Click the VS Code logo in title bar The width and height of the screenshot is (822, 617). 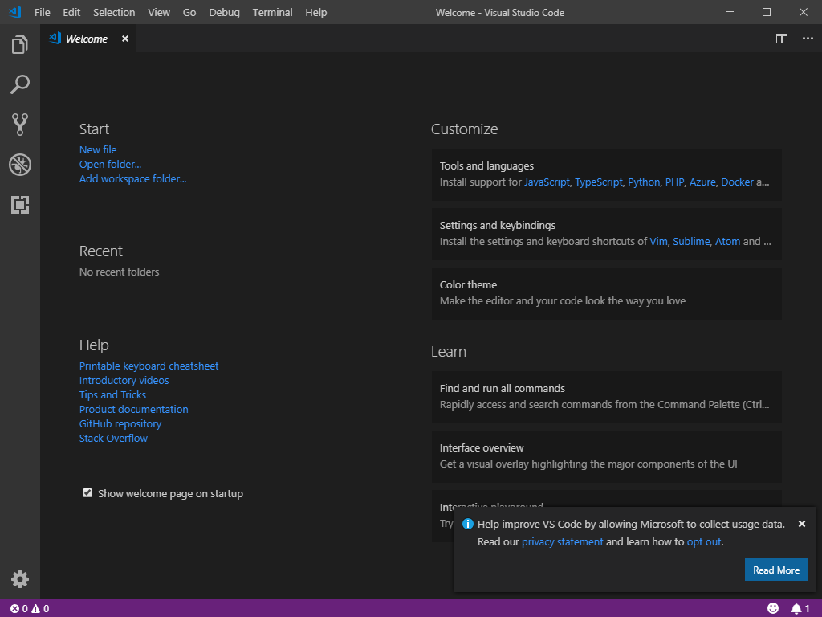14,12
